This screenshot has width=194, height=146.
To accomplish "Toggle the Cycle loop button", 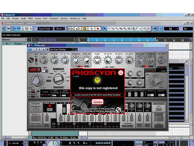I will 78,29.
